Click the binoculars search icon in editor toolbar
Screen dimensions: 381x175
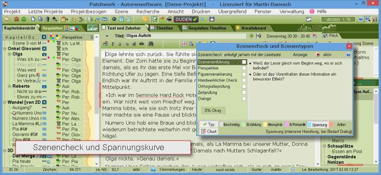[151, 44]
